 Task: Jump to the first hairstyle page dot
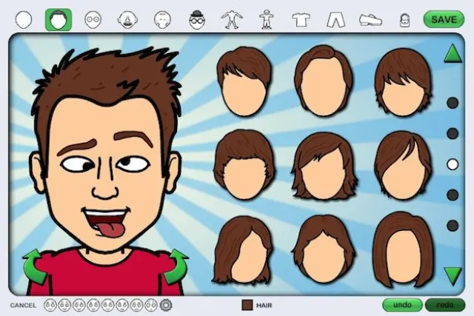(453, 103)
